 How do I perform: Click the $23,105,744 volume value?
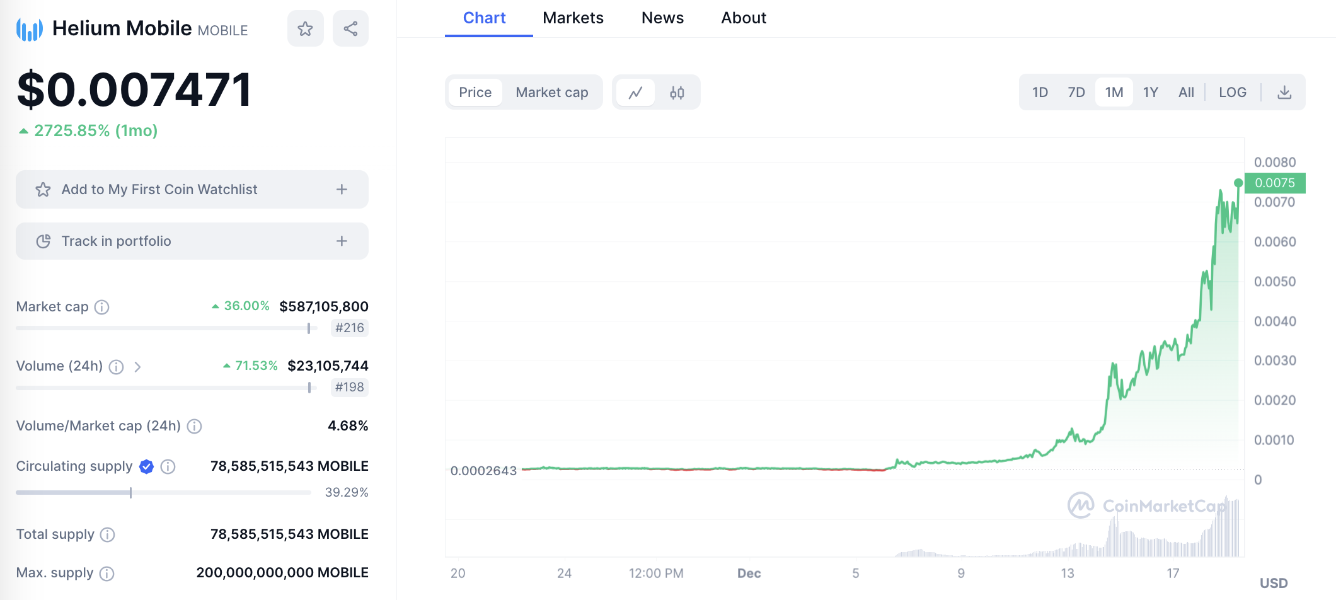(328, 366)
